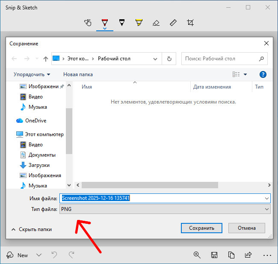Open the Упорядочить menu
Viewport: 278px width, 264px height.
tap(32, 74)
